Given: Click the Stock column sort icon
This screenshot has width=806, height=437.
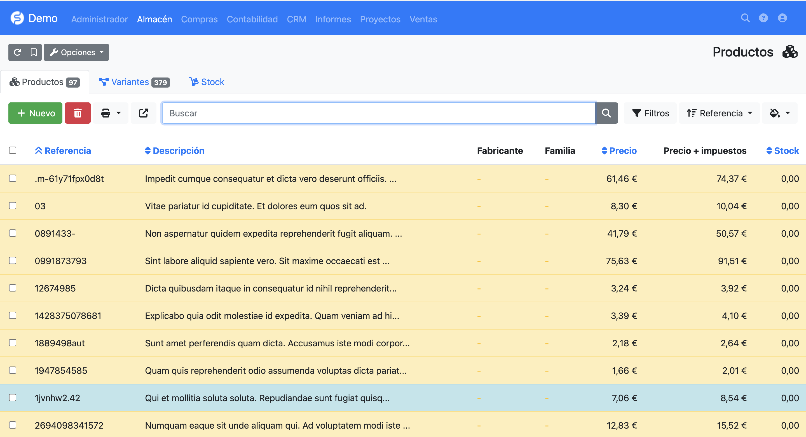Looking at the screenshot, I should (769, 151).
